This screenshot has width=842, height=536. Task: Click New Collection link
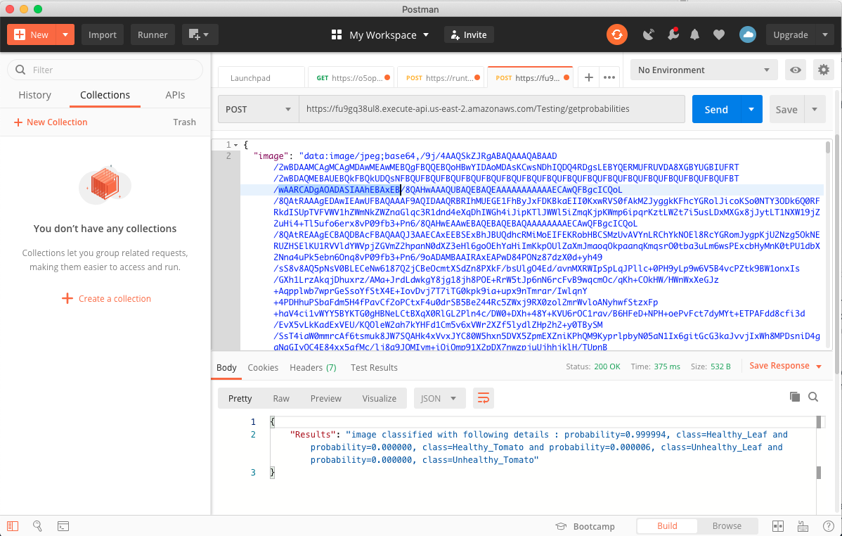click(51, 122)
